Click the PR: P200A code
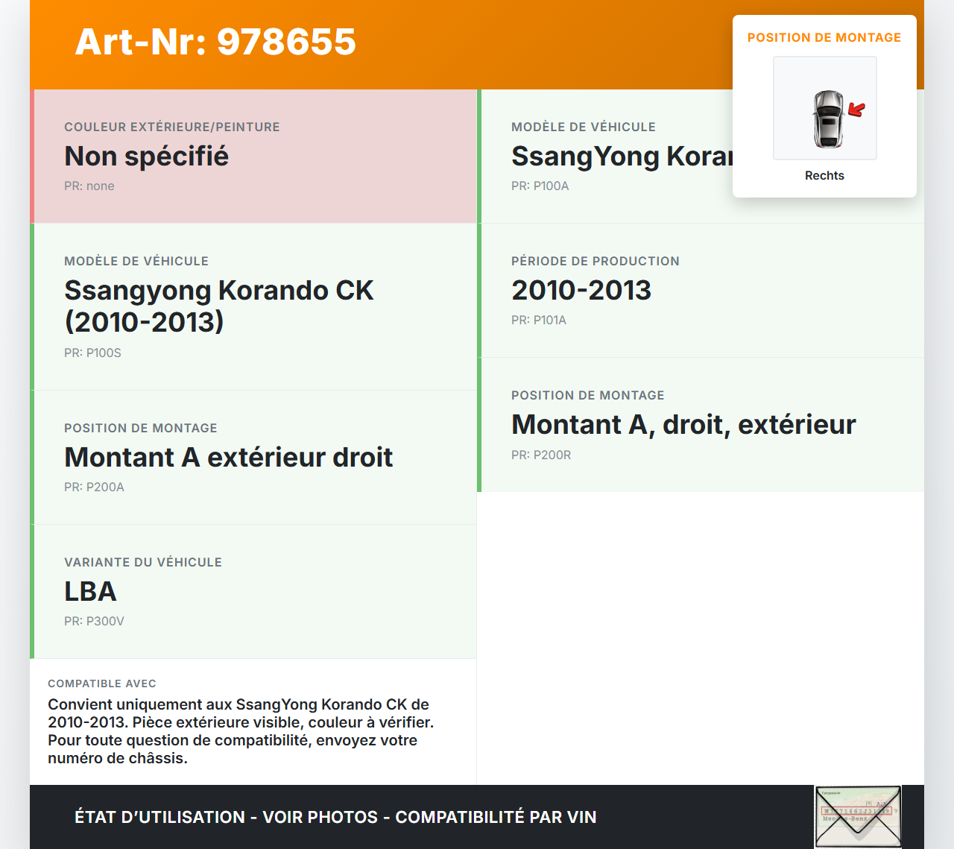This screenshot has width=954, height=849. tap(94, 487)
